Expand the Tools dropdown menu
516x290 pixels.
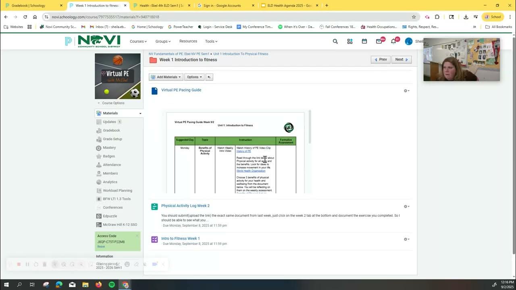[211, 41]
